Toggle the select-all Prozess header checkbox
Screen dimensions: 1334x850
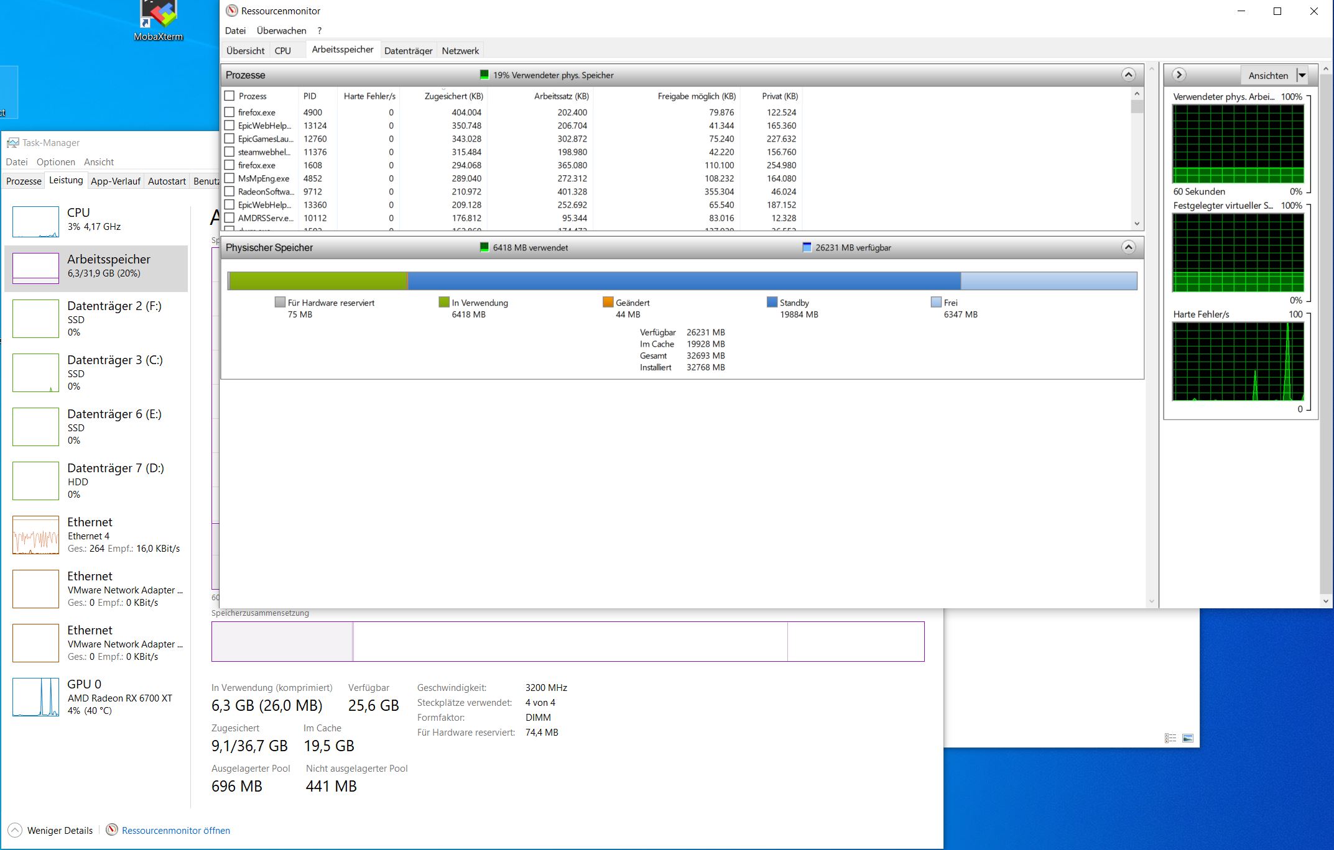tap(229, 96)
